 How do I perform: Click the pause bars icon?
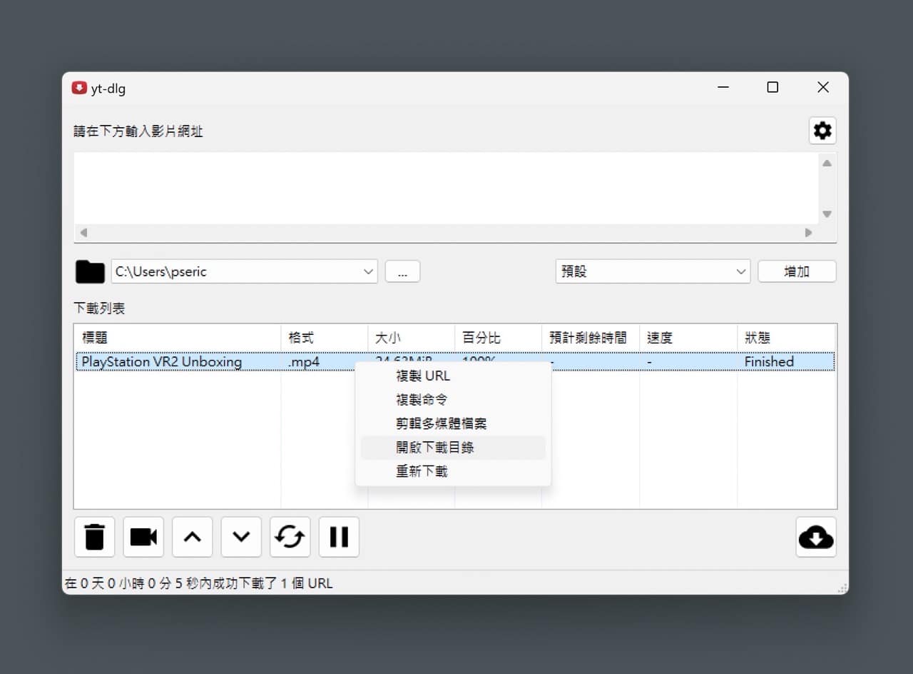coord(339,537)
